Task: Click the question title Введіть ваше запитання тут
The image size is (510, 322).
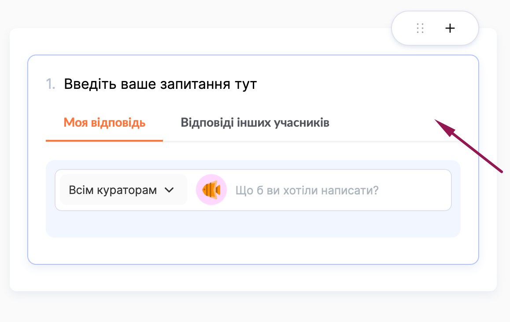Action: point(160,84)
